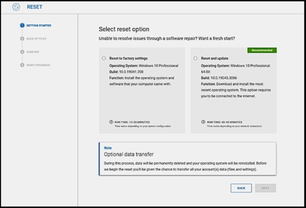Viewport: 306px width, 208px height.
Task: Click the Select reset option heading
Action: 124,29
